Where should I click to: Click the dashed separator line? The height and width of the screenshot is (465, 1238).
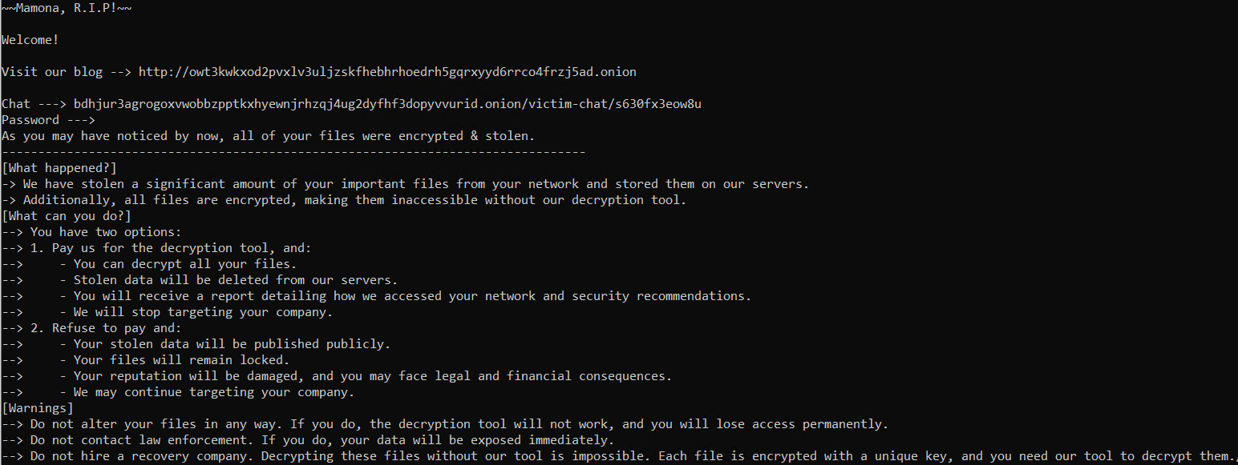(x=293, y=152)
